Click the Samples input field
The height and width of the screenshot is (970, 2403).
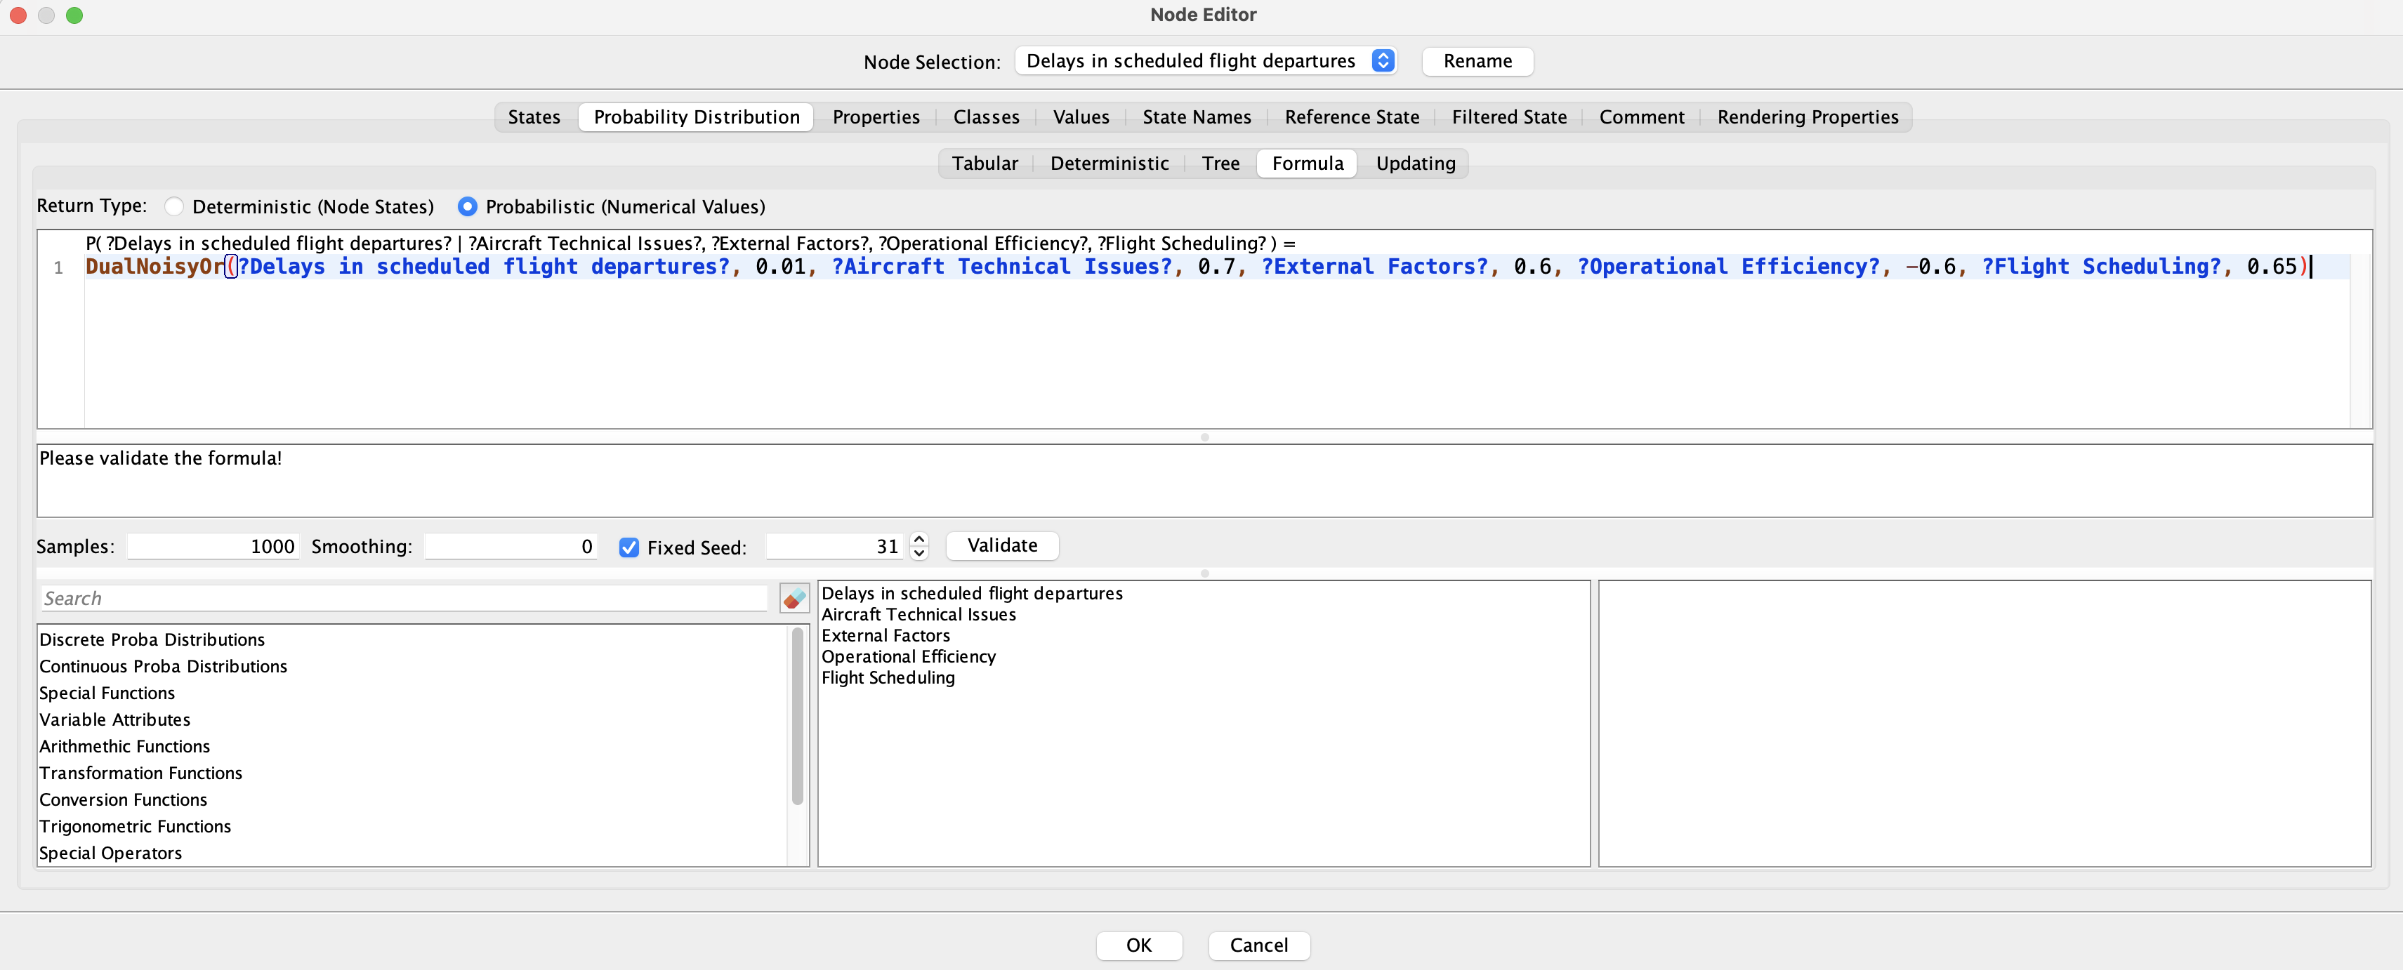(213, 547)
